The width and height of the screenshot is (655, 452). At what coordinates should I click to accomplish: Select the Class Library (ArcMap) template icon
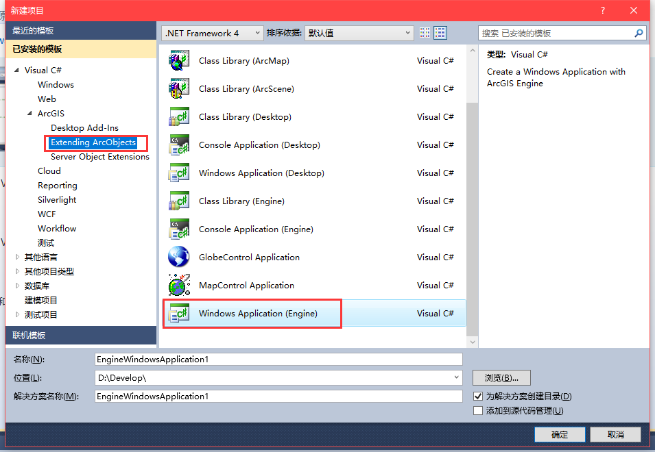[178, 60]
